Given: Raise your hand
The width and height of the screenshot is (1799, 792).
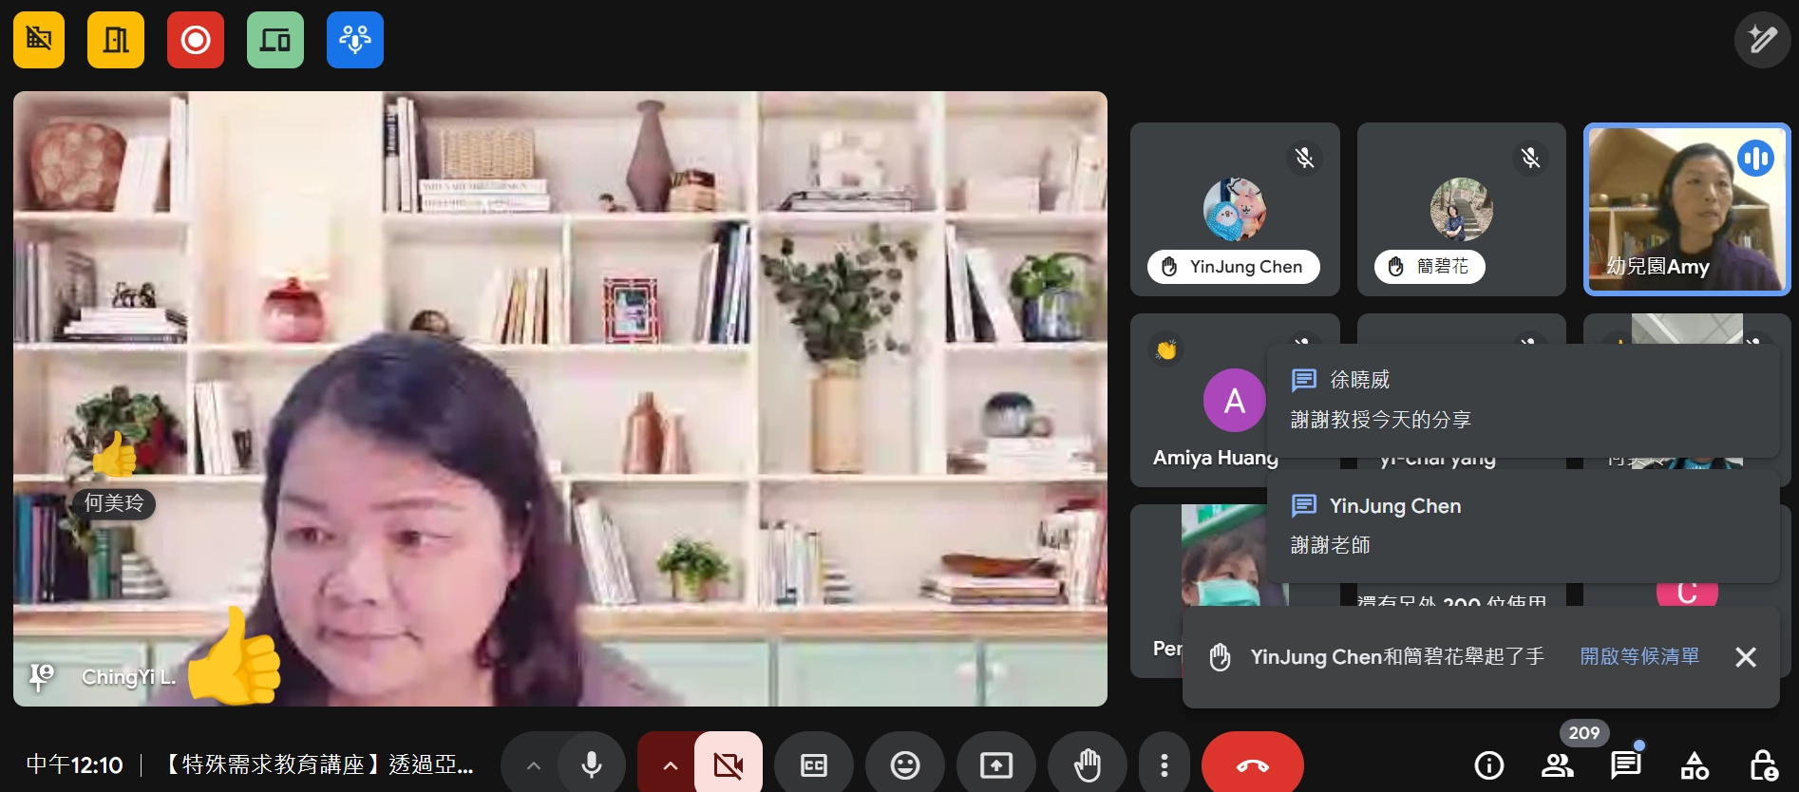Looking at the screenshot, I should (1087, 764).
